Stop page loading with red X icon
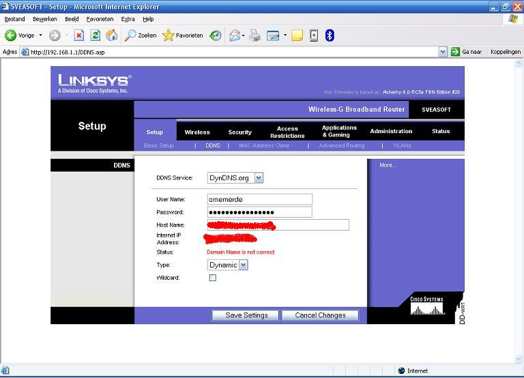This screenshot has height=378, width=524. 79,35
